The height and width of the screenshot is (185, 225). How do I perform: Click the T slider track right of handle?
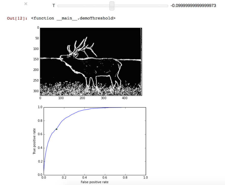click(x=141, y=6)
